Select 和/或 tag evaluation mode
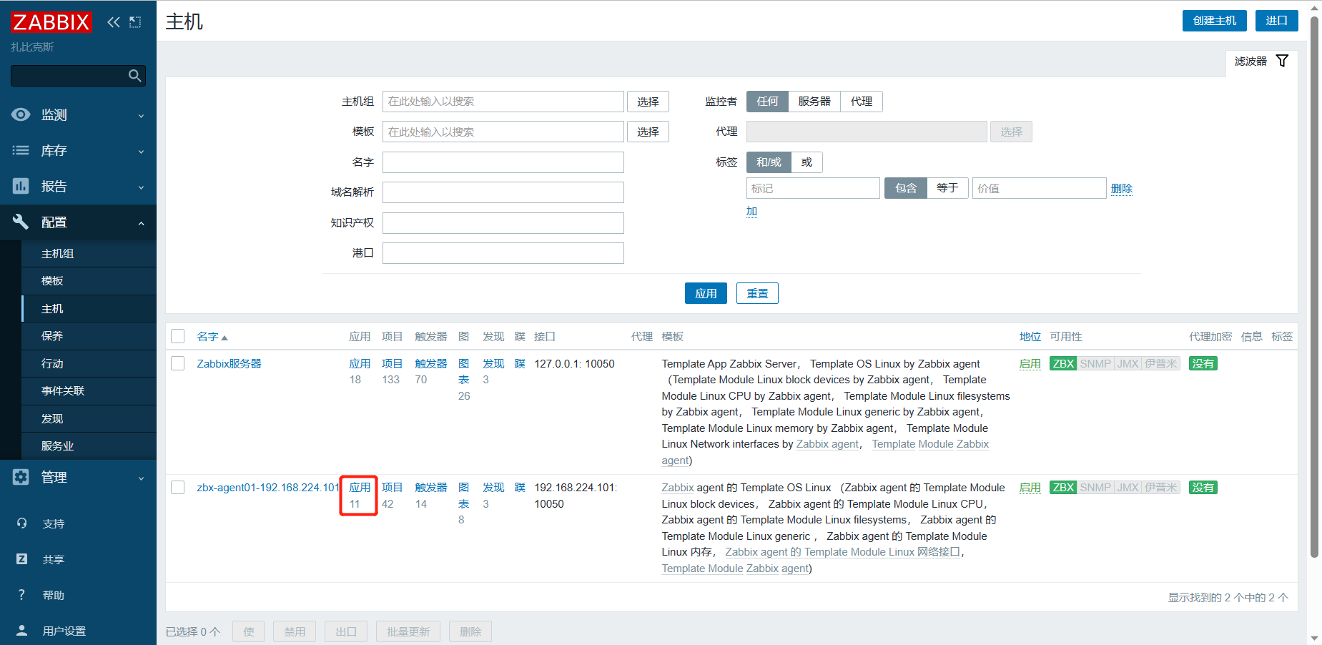The height and width of the screenshot is (645, 1322). tap(769, 162)
